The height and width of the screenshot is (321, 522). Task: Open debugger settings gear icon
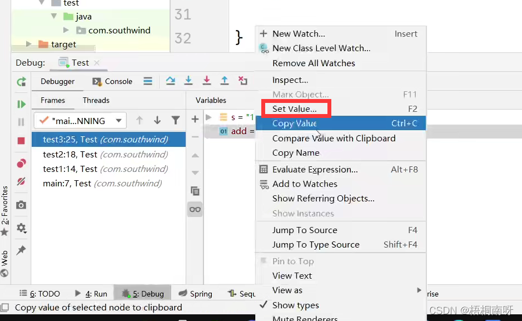pyautogui.click(x=21, y=228)
